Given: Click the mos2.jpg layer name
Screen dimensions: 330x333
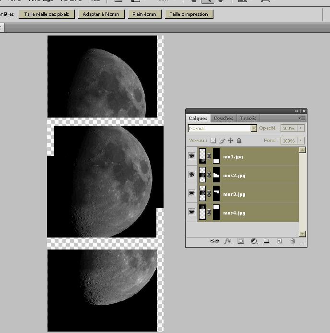Looking at the screenshot, I should (234, 176).
